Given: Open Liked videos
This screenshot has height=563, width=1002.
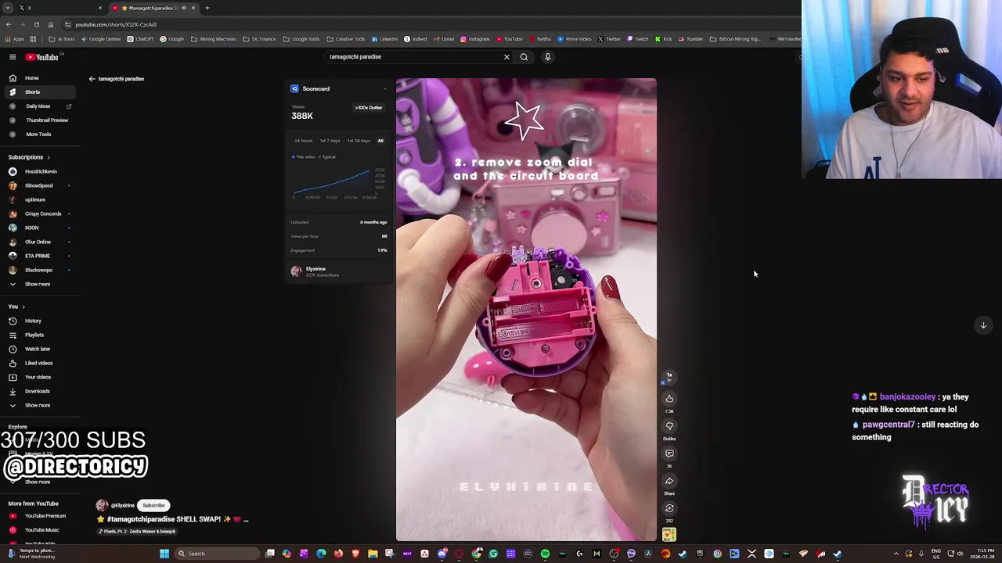Looking at the screenshot, I should (38, 363).
